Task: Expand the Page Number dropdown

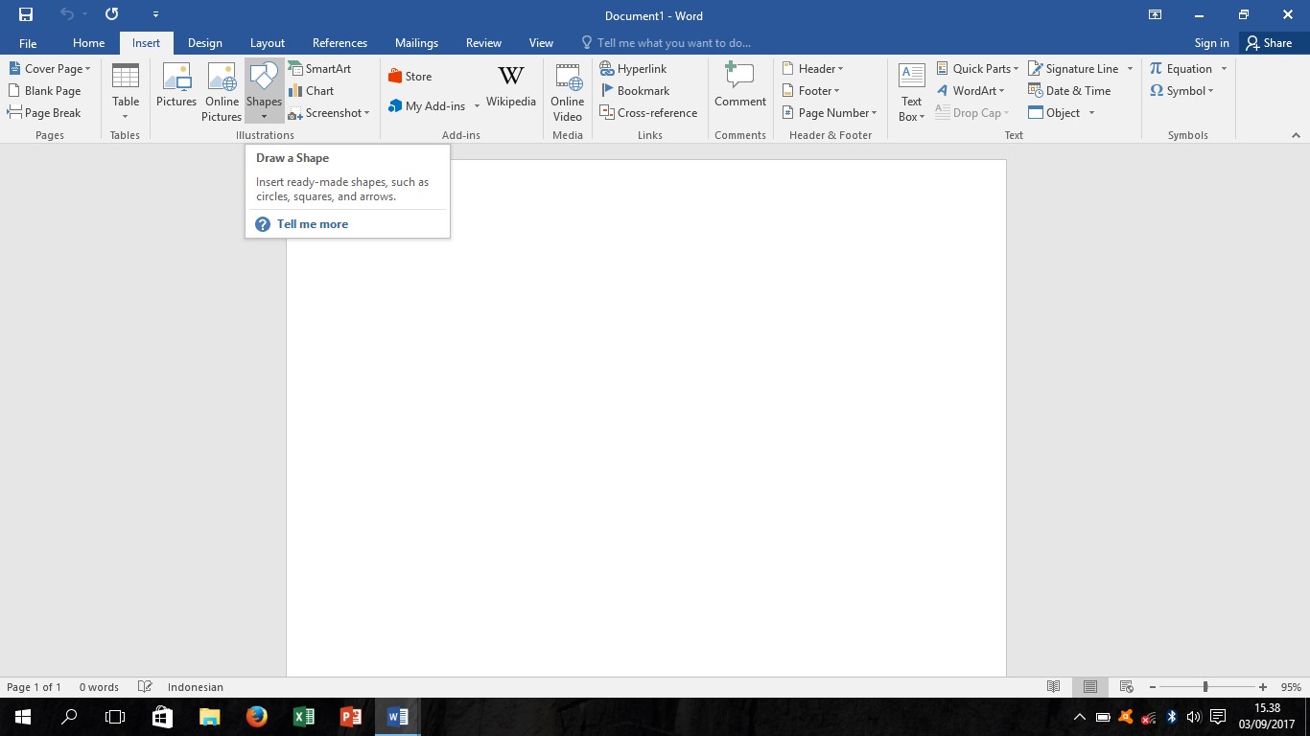Action: click(x=830, y=113)
